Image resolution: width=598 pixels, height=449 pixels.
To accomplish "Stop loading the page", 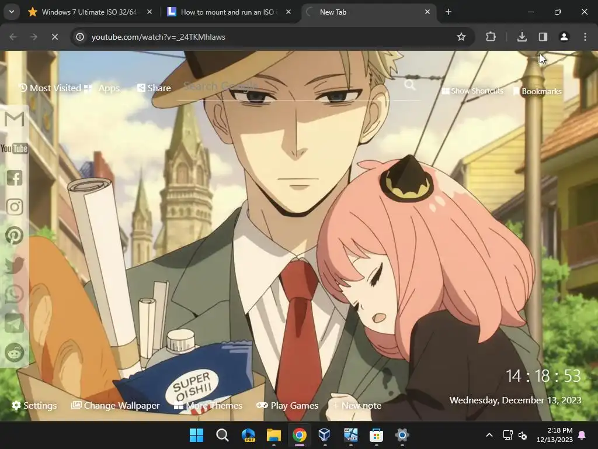I will 54,37.
